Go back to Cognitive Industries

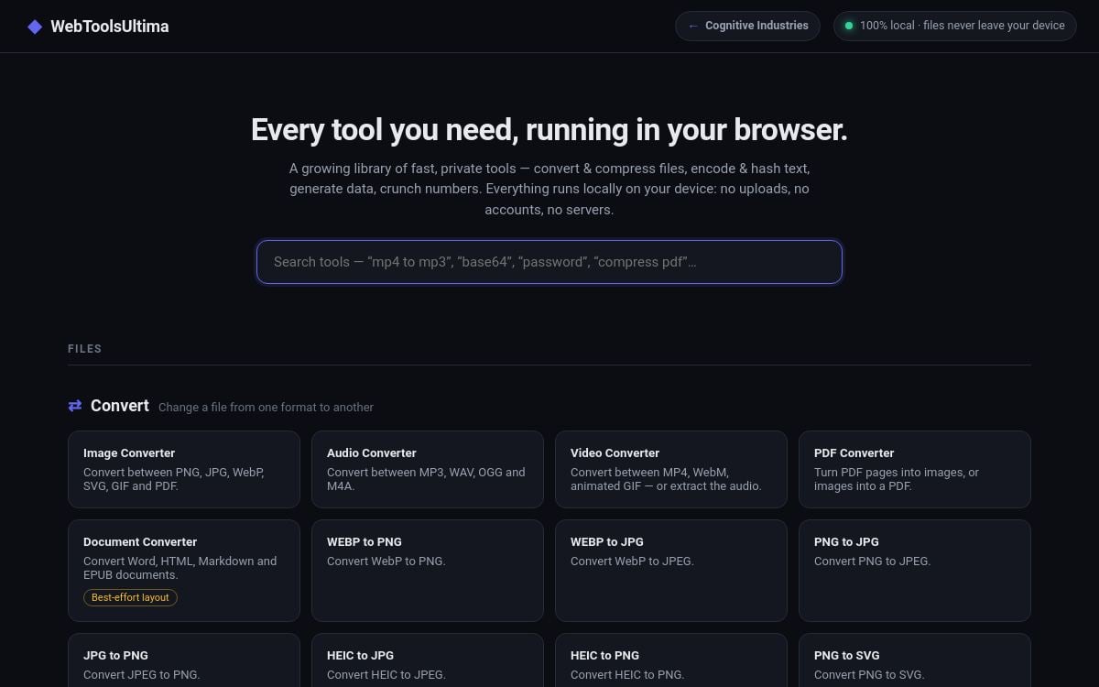(747, 26)
